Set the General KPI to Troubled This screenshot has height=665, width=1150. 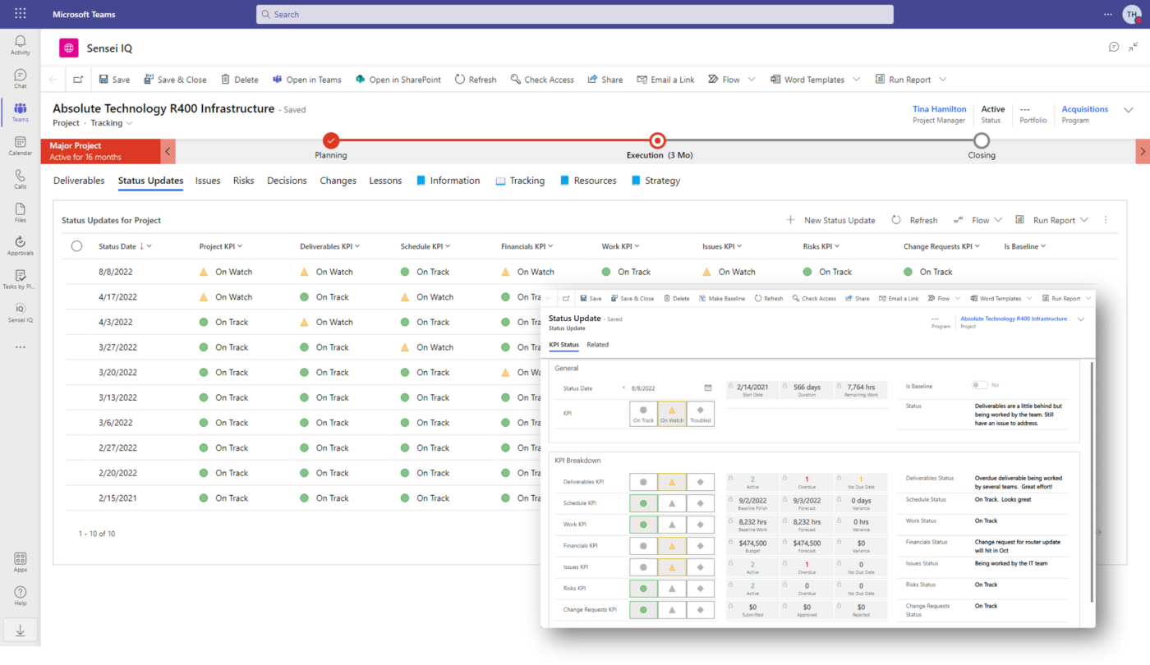(700, 414)
